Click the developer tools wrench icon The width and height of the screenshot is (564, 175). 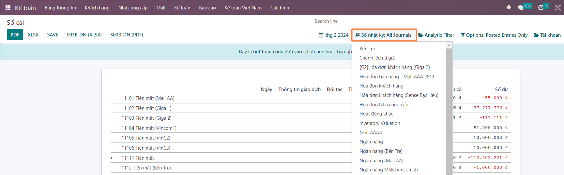point(558,7)
